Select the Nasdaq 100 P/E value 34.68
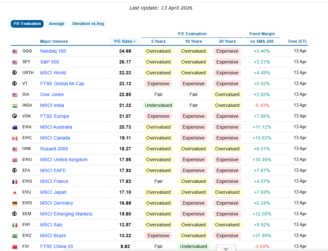 (x=125, y=51)
